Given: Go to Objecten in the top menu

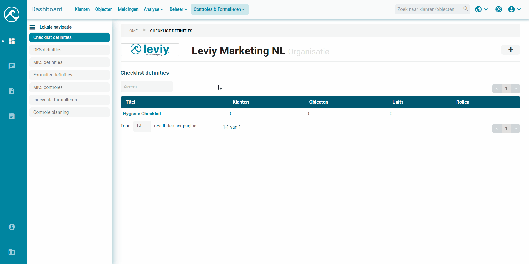Looking at the screenshot, I should click(104, 9).
